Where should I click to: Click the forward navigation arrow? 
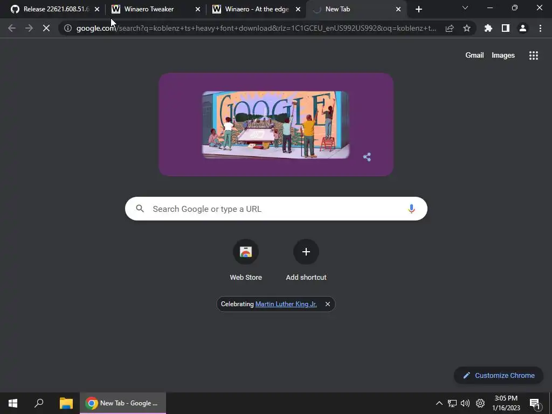[29, 28]
